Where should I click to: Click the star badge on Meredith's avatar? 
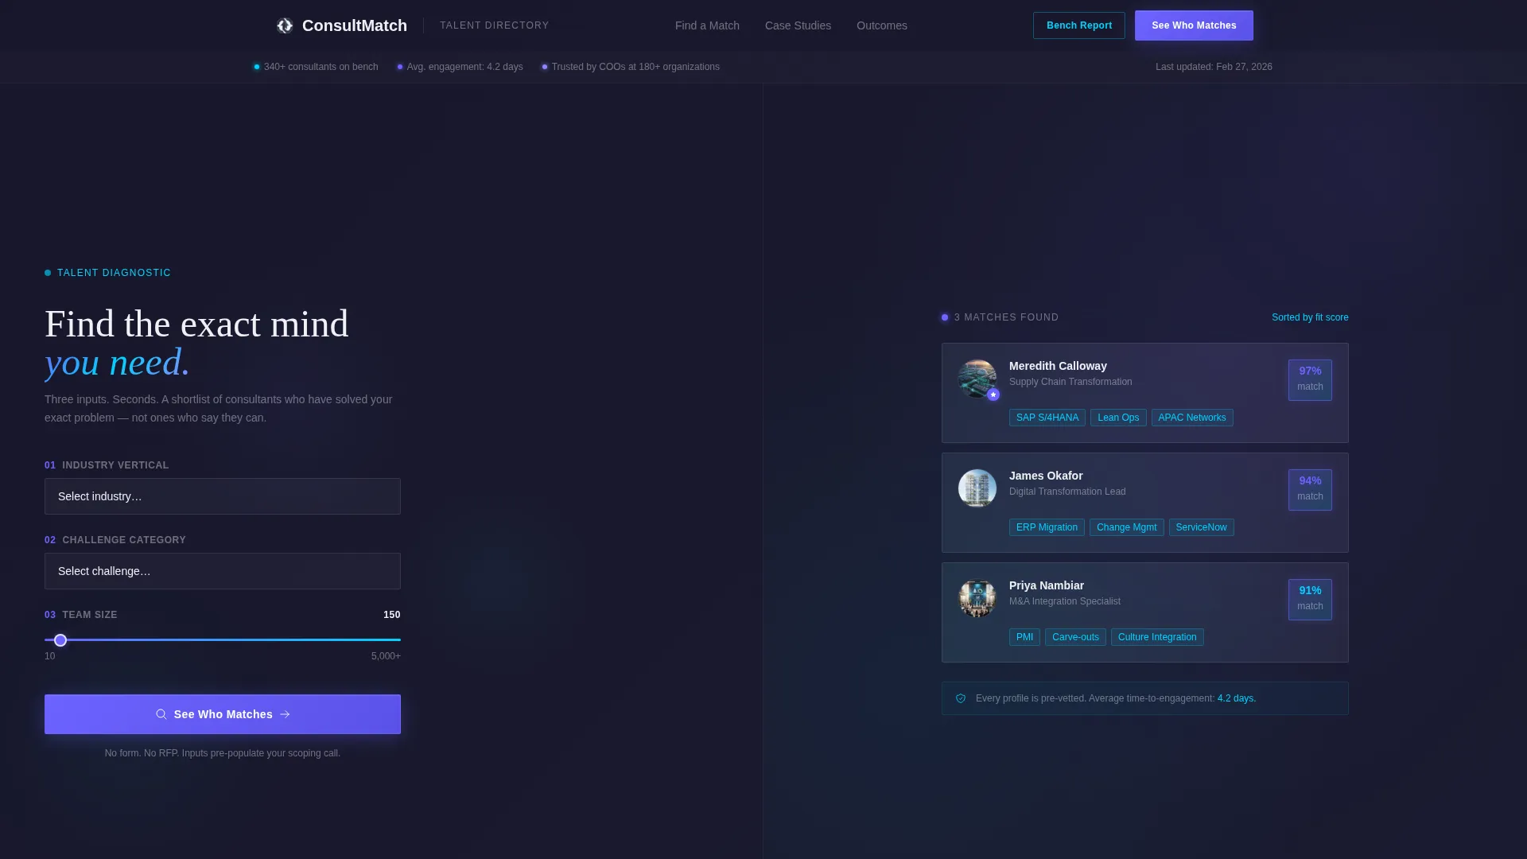coord(993,395)
